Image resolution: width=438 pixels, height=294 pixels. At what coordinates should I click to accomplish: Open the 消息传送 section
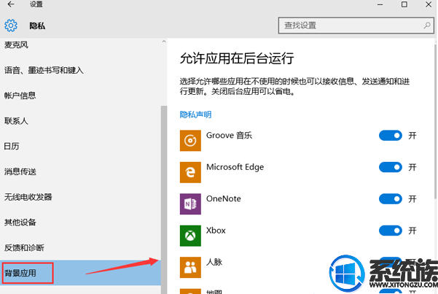coord(20,171)
